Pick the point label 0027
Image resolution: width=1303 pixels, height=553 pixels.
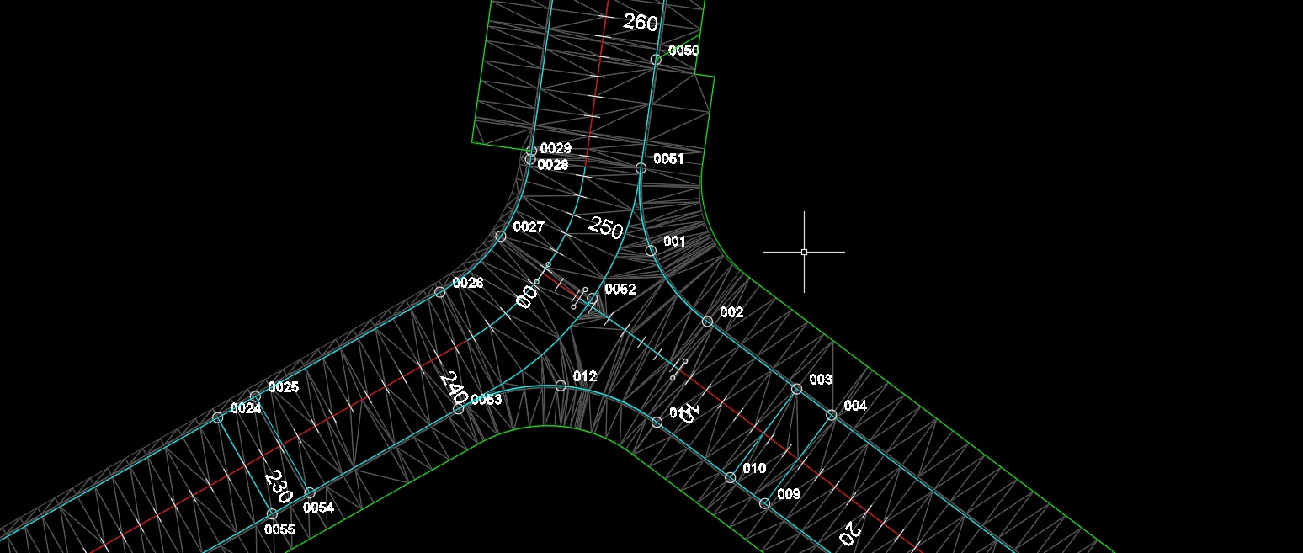point(529,227)
